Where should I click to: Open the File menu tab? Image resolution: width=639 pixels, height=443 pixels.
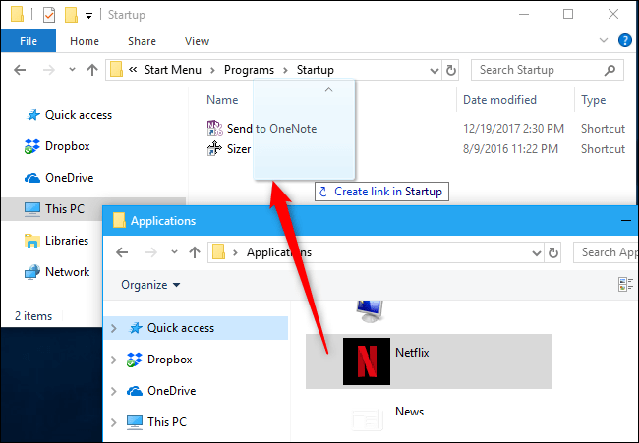tap(29, 41)
